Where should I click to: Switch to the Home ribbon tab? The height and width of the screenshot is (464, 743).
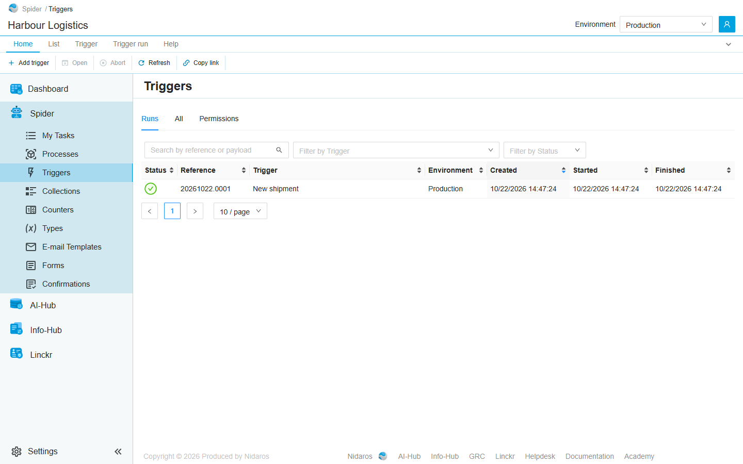(x=23, y=44)
